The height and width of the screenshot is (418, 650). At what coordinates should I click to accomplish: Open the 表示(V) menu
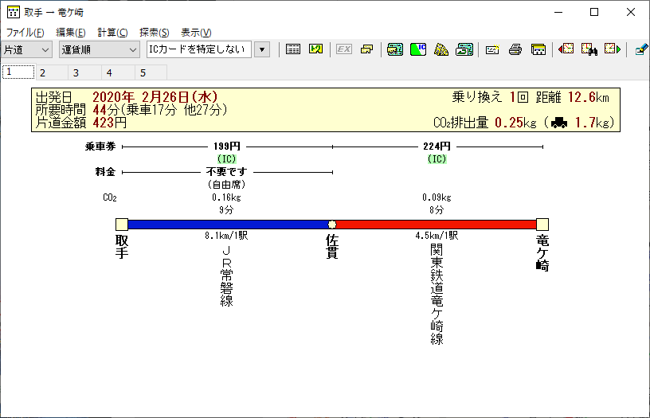click(x=196, y=33)
